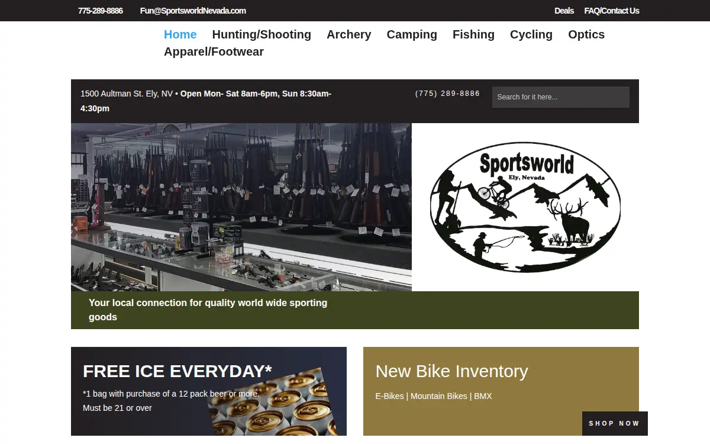Click the SHOP NOW button
Viewport: 710px width, 444px height.
(615, 423)
